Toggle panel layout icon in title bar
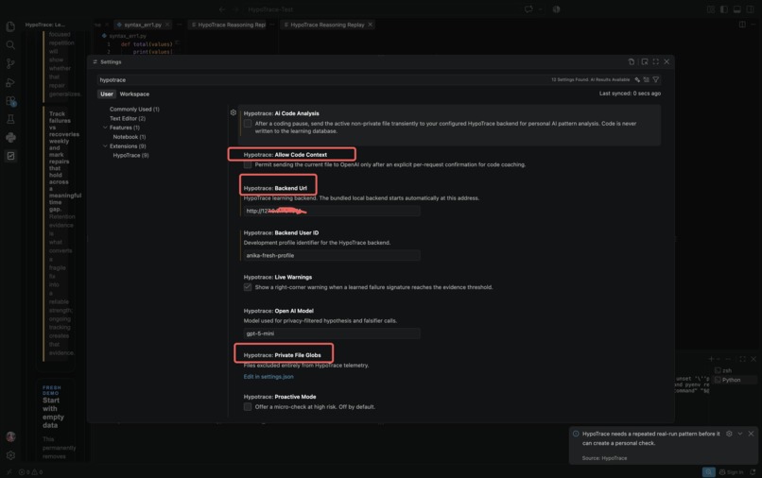The width and height of the screenshot is (762, 478). click(736, 9)
